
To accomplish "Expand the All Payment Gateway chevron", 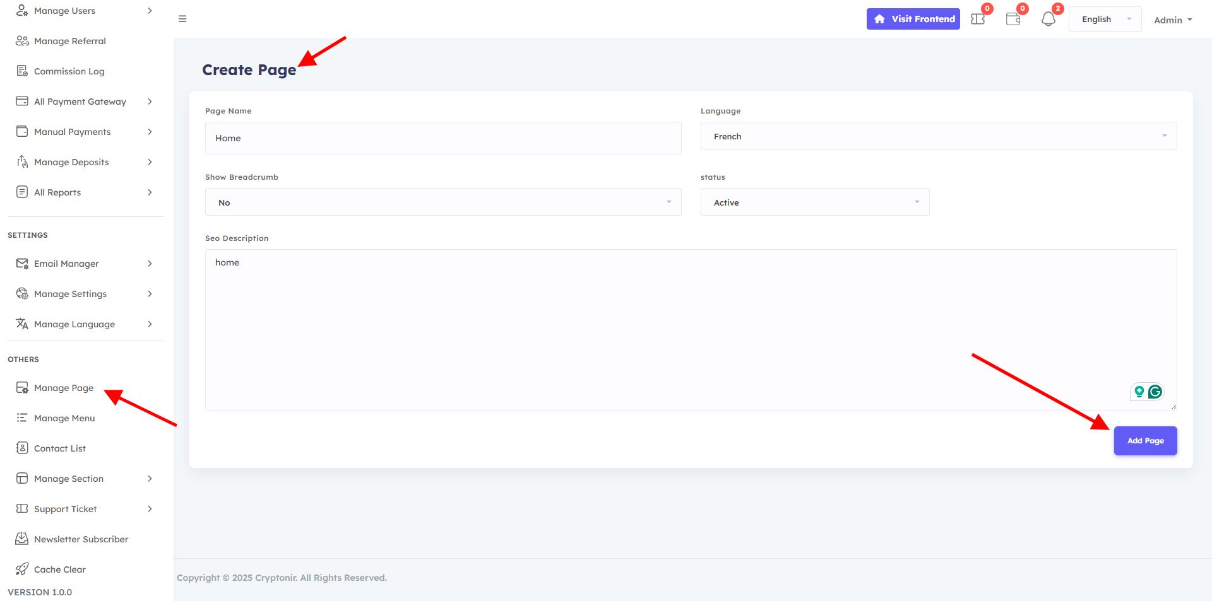I will [x=150, y=102].
